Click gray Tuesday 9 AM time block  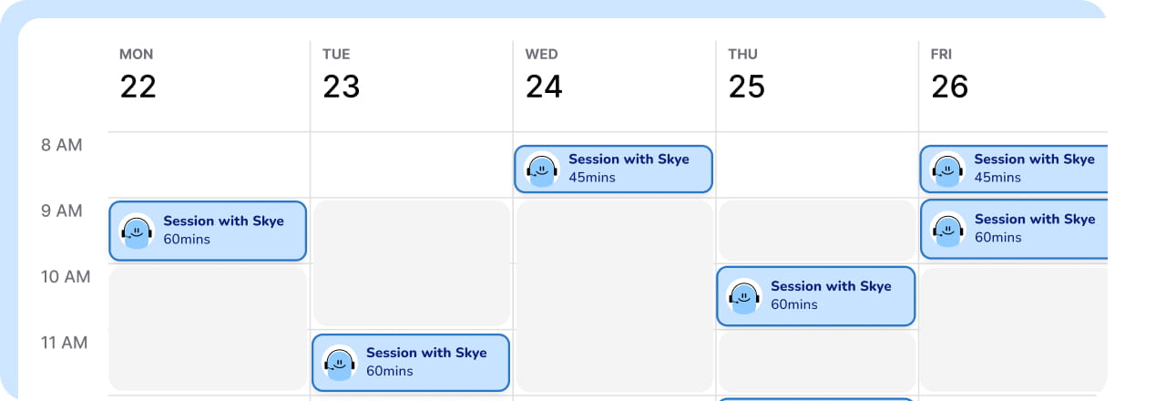411,263
